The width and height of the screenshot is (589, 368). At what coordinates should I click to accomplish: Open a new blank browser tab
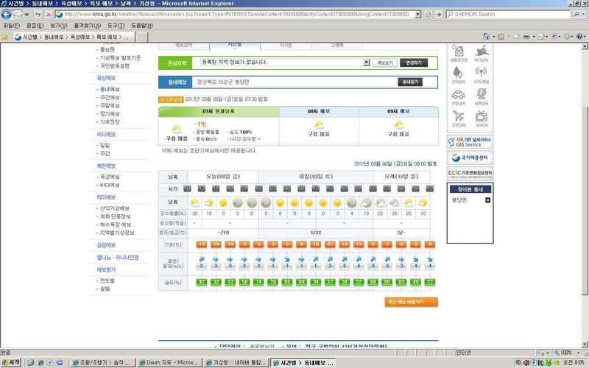point(141,37)
